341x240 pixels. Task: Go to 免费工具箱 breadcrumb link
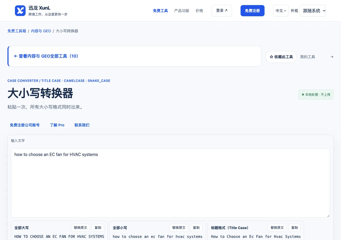(x=17, y=31)
